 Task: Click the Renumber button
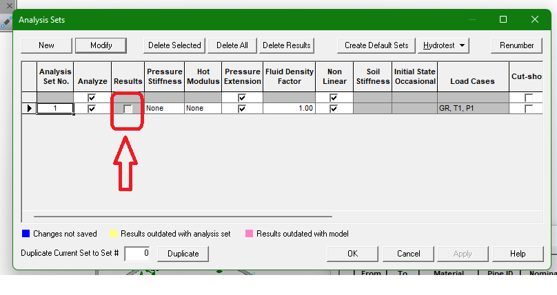(516, 45)
